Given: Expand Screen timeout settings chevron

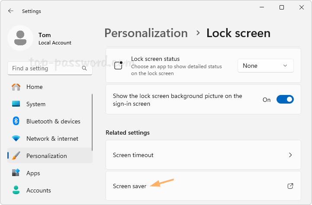Looking at the screenshot, I should point(290,155).
